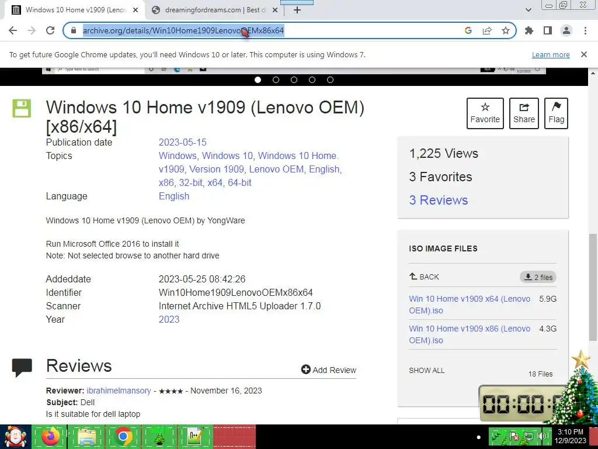Download all via the 2 files button
Viewport: 598px width, 449px height.
click(538, 277)
